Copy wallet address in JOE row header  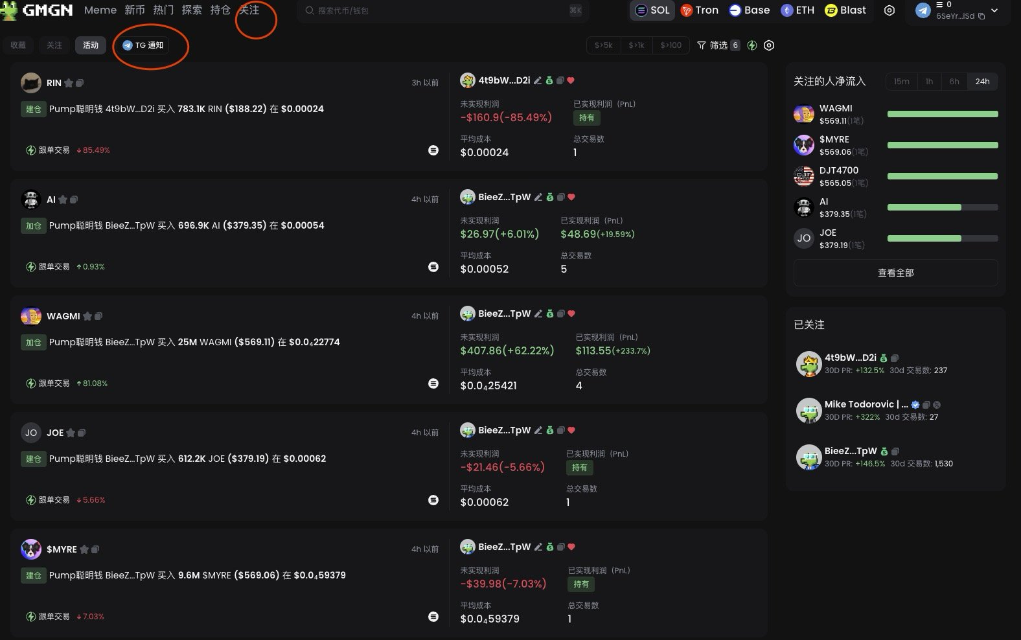click(x=561, y=430)
